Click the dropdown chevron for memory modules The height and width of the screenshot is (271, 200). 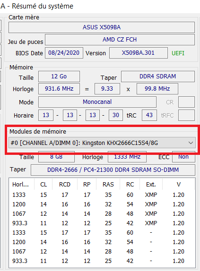[x=191, y=143]
